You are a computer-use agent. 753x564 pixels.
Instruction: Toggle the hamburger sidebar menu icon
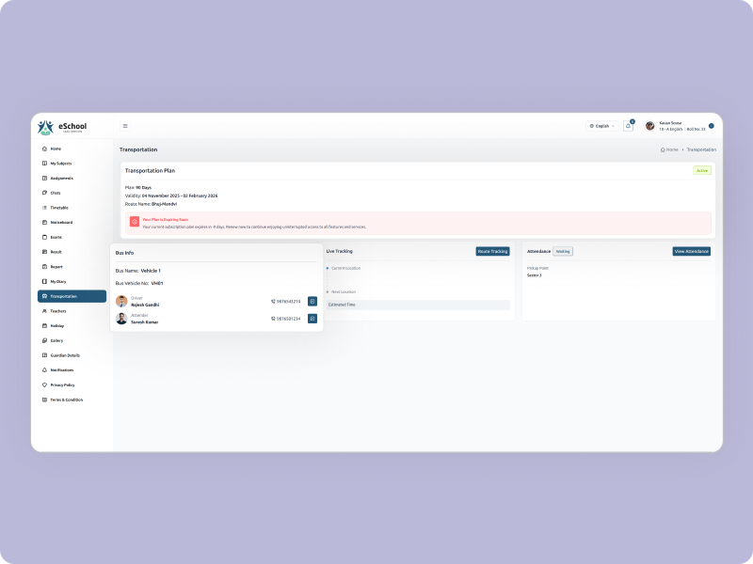tap(125, 126)
